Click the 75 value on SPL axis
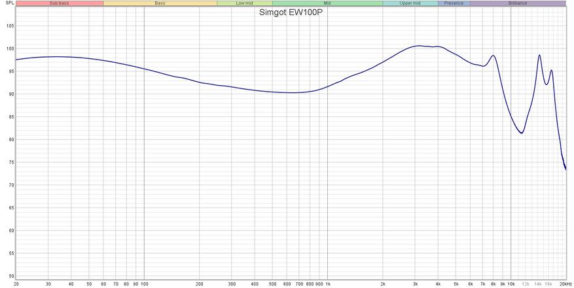The image size is (574, 288). tap(11, 162)
